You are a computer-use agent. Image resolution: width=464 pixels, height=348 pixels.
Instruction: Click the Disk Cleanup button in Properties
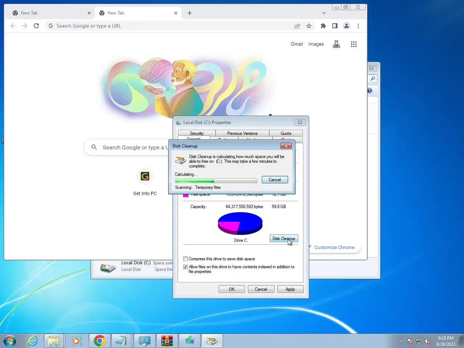tap(284, 239)
